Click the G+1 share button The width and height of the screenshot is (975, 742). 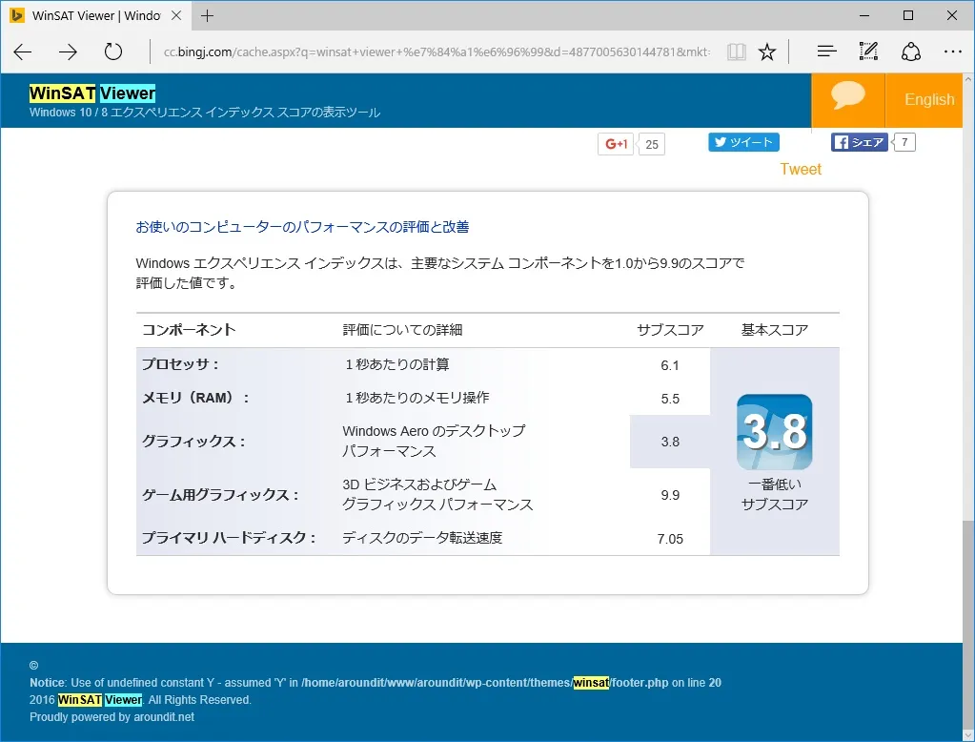click(x=617, y=144)
